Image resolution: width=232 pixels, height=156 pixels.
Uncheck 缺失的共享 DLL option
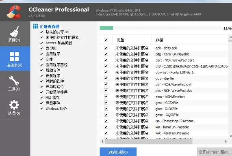[41, 32]
